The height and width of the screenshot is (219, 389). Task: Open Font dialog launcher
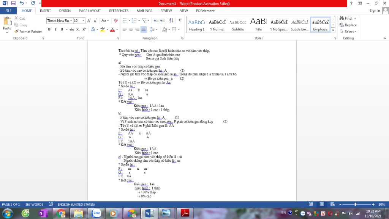coord(118,38)
